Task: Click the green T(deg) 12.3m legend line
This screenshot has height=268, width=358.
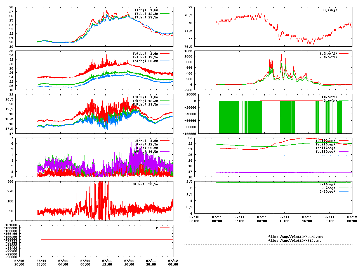Action: pyautogui.click(x=165, y=14)
